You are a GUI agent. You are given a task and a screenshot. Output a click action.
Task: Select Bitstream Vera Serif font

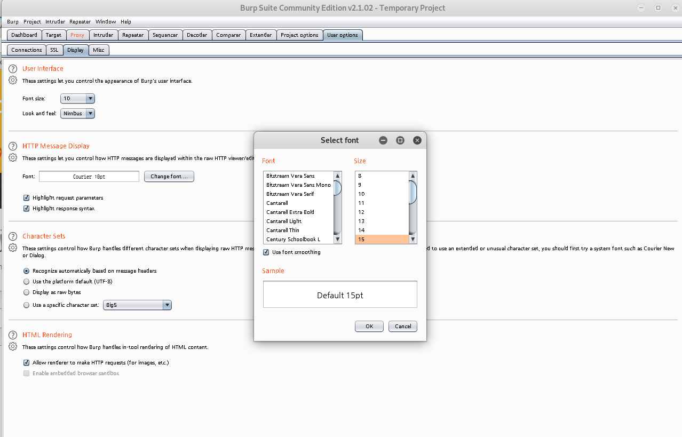coord(299,194)
